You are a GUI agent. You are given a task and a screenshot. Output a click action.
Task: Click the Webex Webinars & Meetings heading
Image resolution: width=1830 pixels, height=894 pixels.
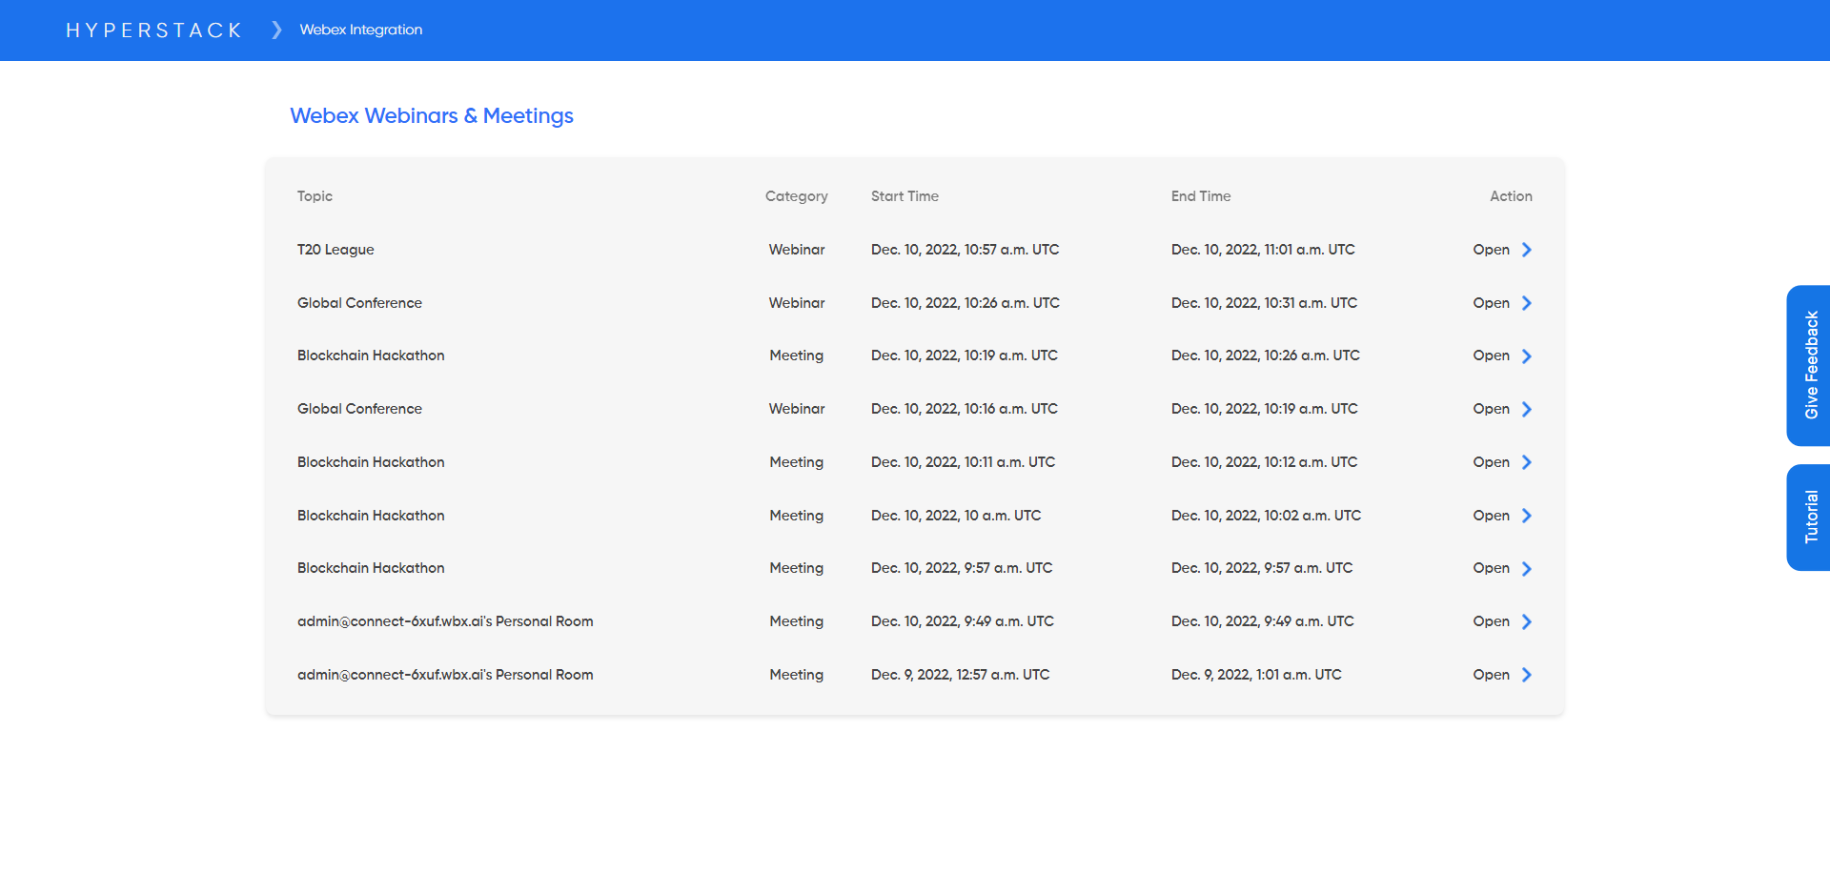(x=432, y=115)
